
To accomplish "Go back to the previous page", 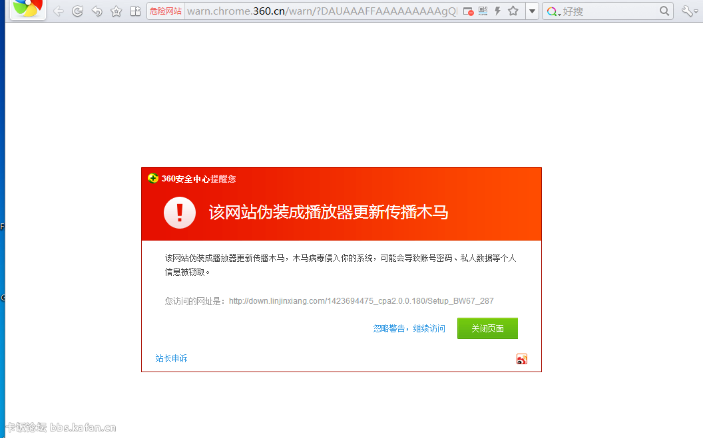I will (59, 11).
